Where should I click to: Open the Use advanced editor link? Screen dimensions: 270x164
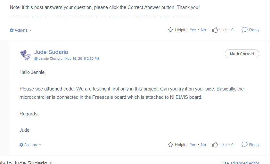[x=240, y=163]
